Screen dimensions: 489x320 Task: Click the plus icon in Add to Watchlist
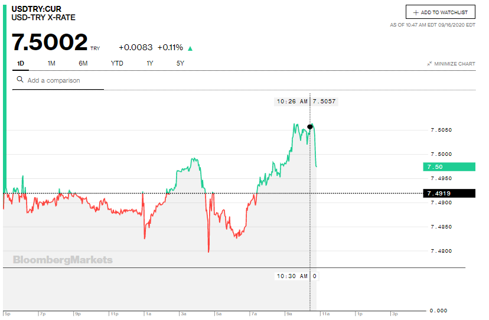coord(416,12)
